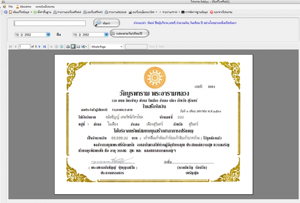
Task: Click the globe icon at toolbar start
Action: [x=5, y=12]
